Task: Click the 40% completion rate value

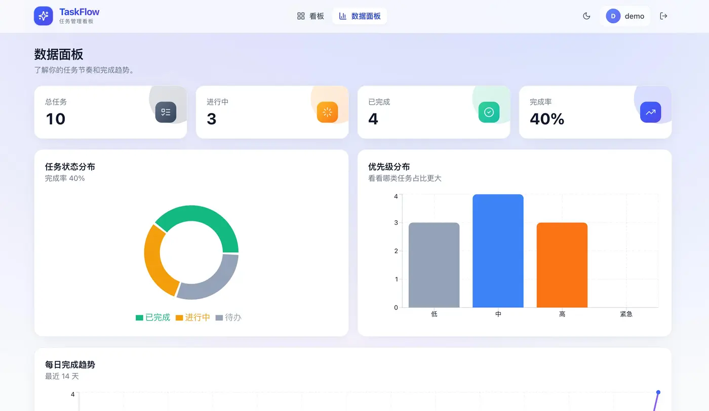Action: pyautogui.click(x=547, y=119)
